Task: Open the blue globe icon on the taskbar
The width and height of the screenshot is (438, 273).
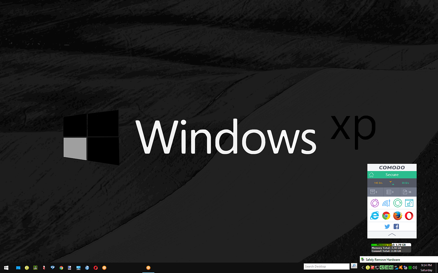Action: click(87, 268)
